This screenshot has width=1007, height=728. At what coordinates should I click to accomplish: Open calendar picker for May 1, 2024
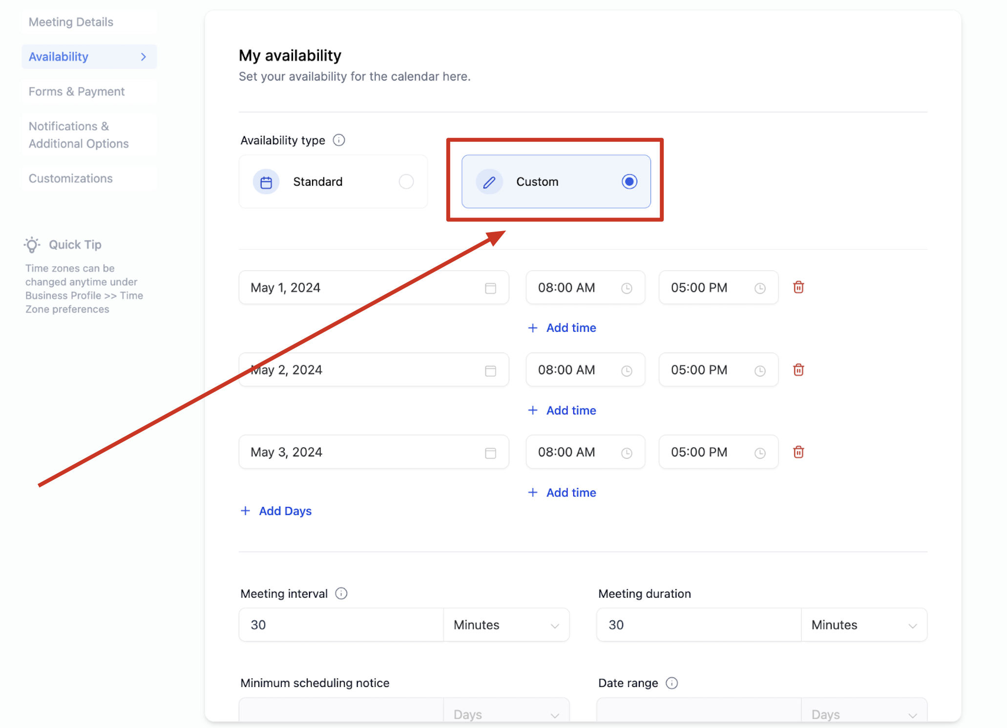(490, 288)
